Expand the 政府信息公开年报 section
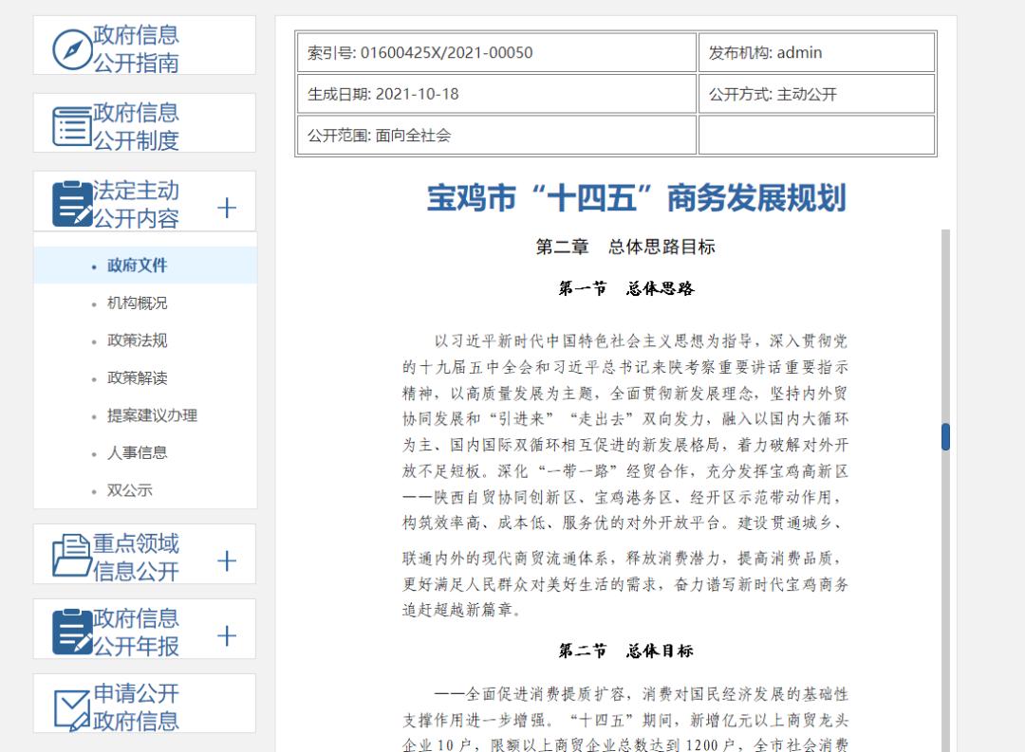This screenshot has height=752, width=1025. pyautogui.click(x=227, y=635)
